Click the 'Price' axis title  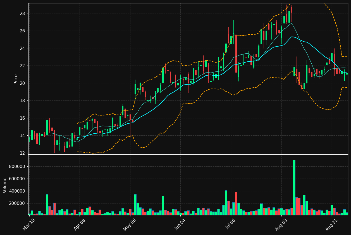pos(16,79)
